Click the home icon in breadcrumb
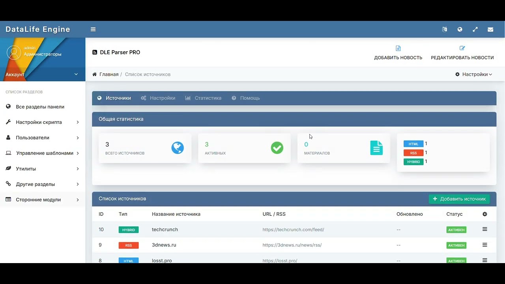 (95, 74)
